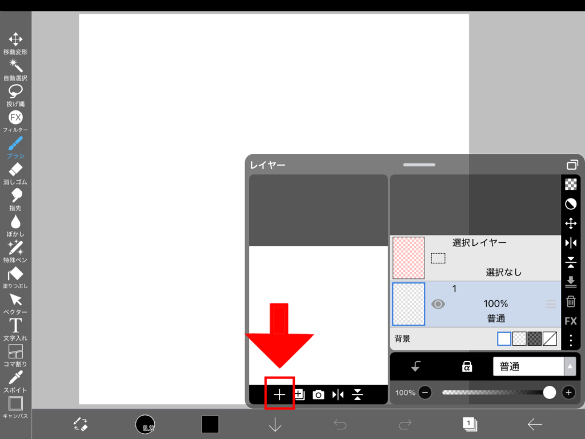Open the layers count button in bottom bar
The height and width of the screenshot is (439, 585).
(470, 424)
